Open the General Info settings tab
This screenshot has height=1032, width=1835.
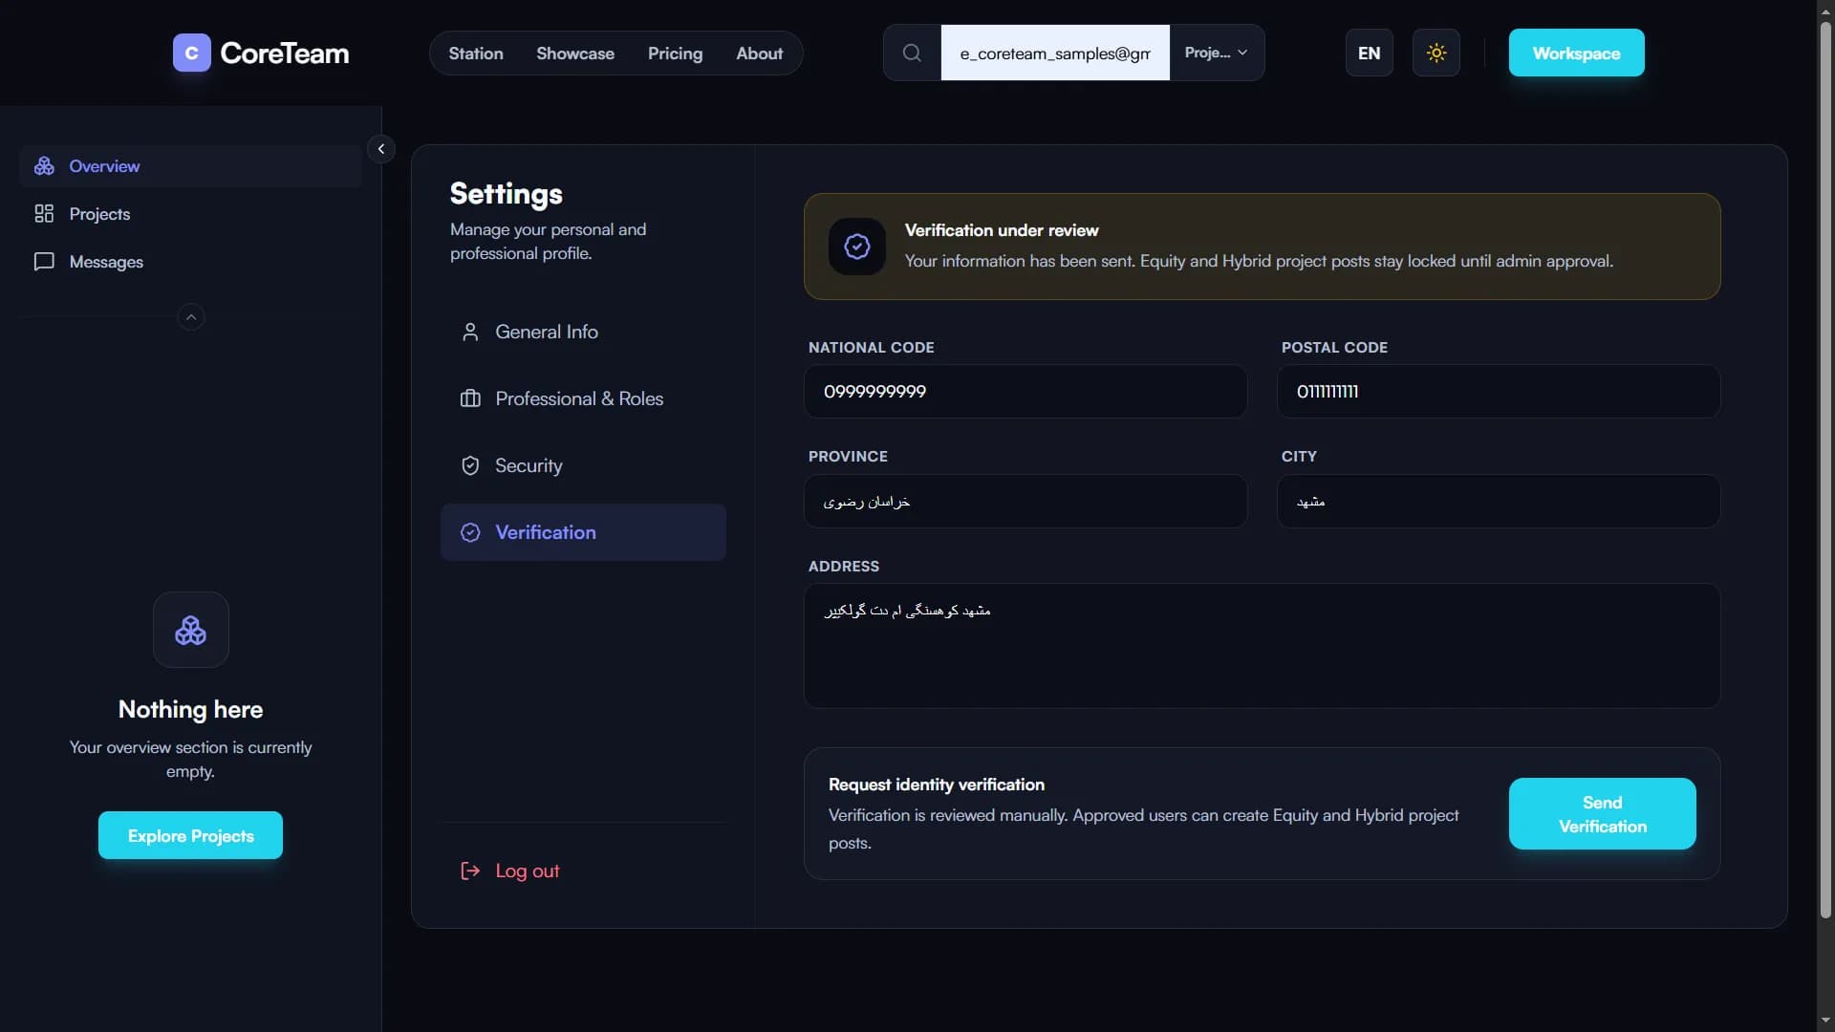[x=583, y=332]
